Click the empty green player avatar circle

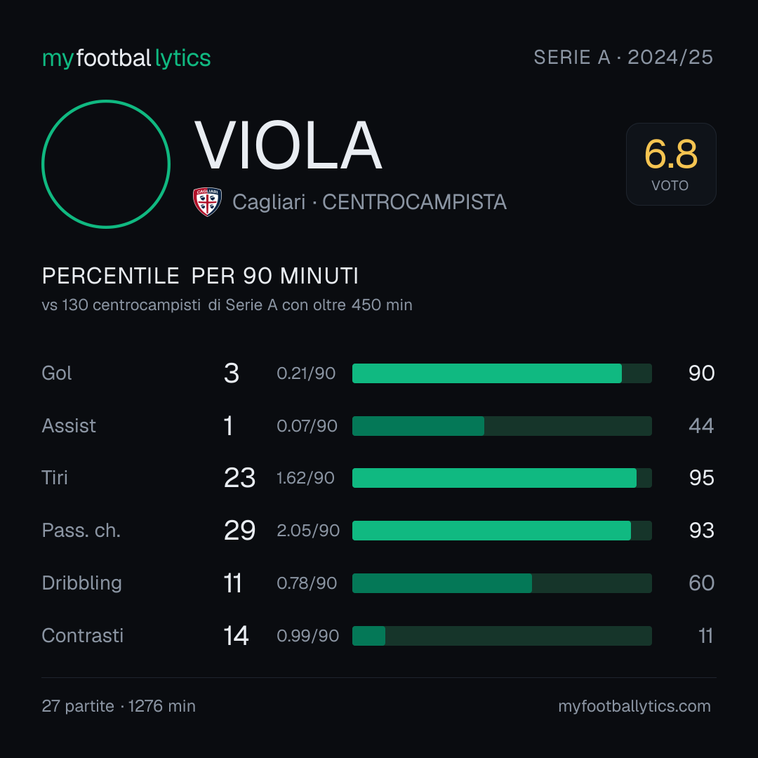coord(106,164)
